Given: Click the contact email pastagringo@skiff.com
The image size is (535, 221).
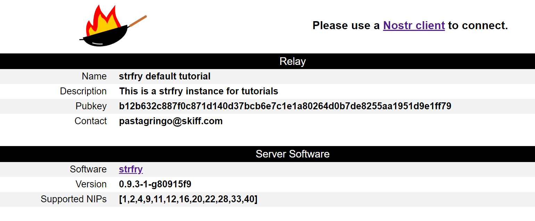Looking at the screenshot, I should click(171, 121).
